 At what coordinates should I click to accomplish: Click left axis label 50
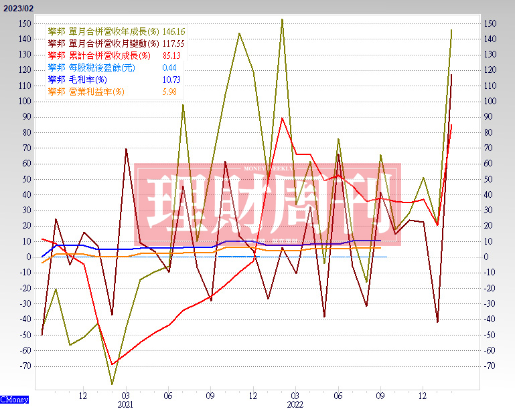(27, 179)
